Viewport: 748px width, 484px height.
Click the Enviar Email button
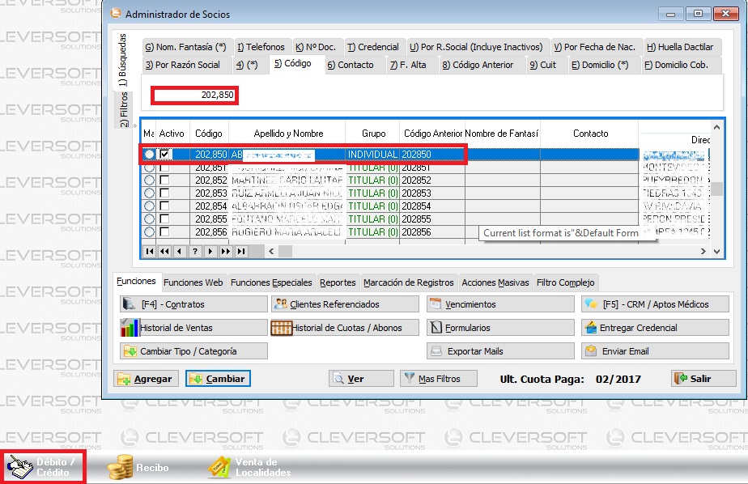click(654, 351)
